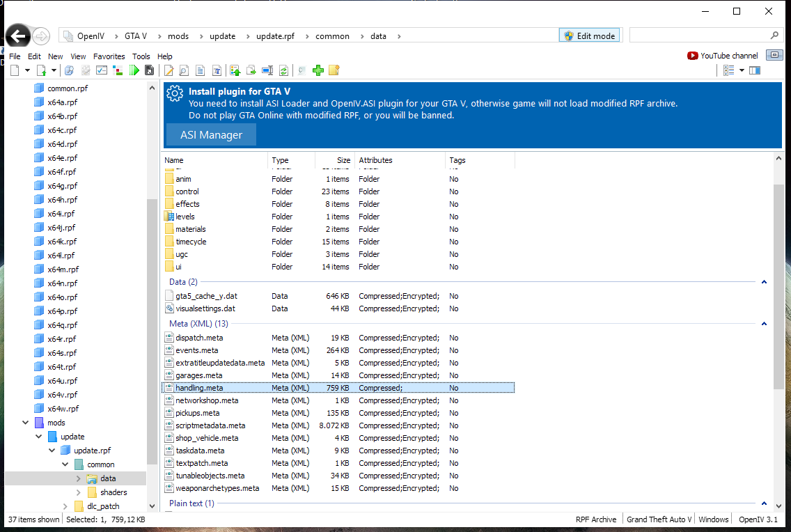Click the compact window mode button
Viewport: 791px width, 532px height.
pos(775,55)
